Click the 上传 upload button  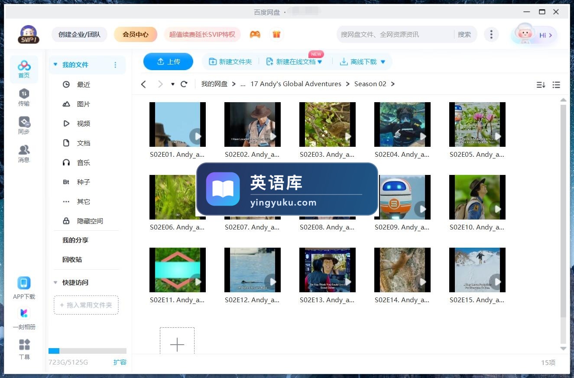coord(168,61)
